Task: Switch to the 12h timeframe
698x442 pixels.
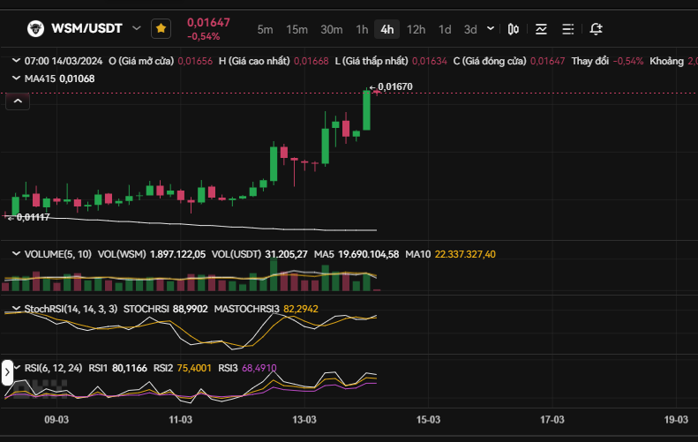Action: click(417, 29)
